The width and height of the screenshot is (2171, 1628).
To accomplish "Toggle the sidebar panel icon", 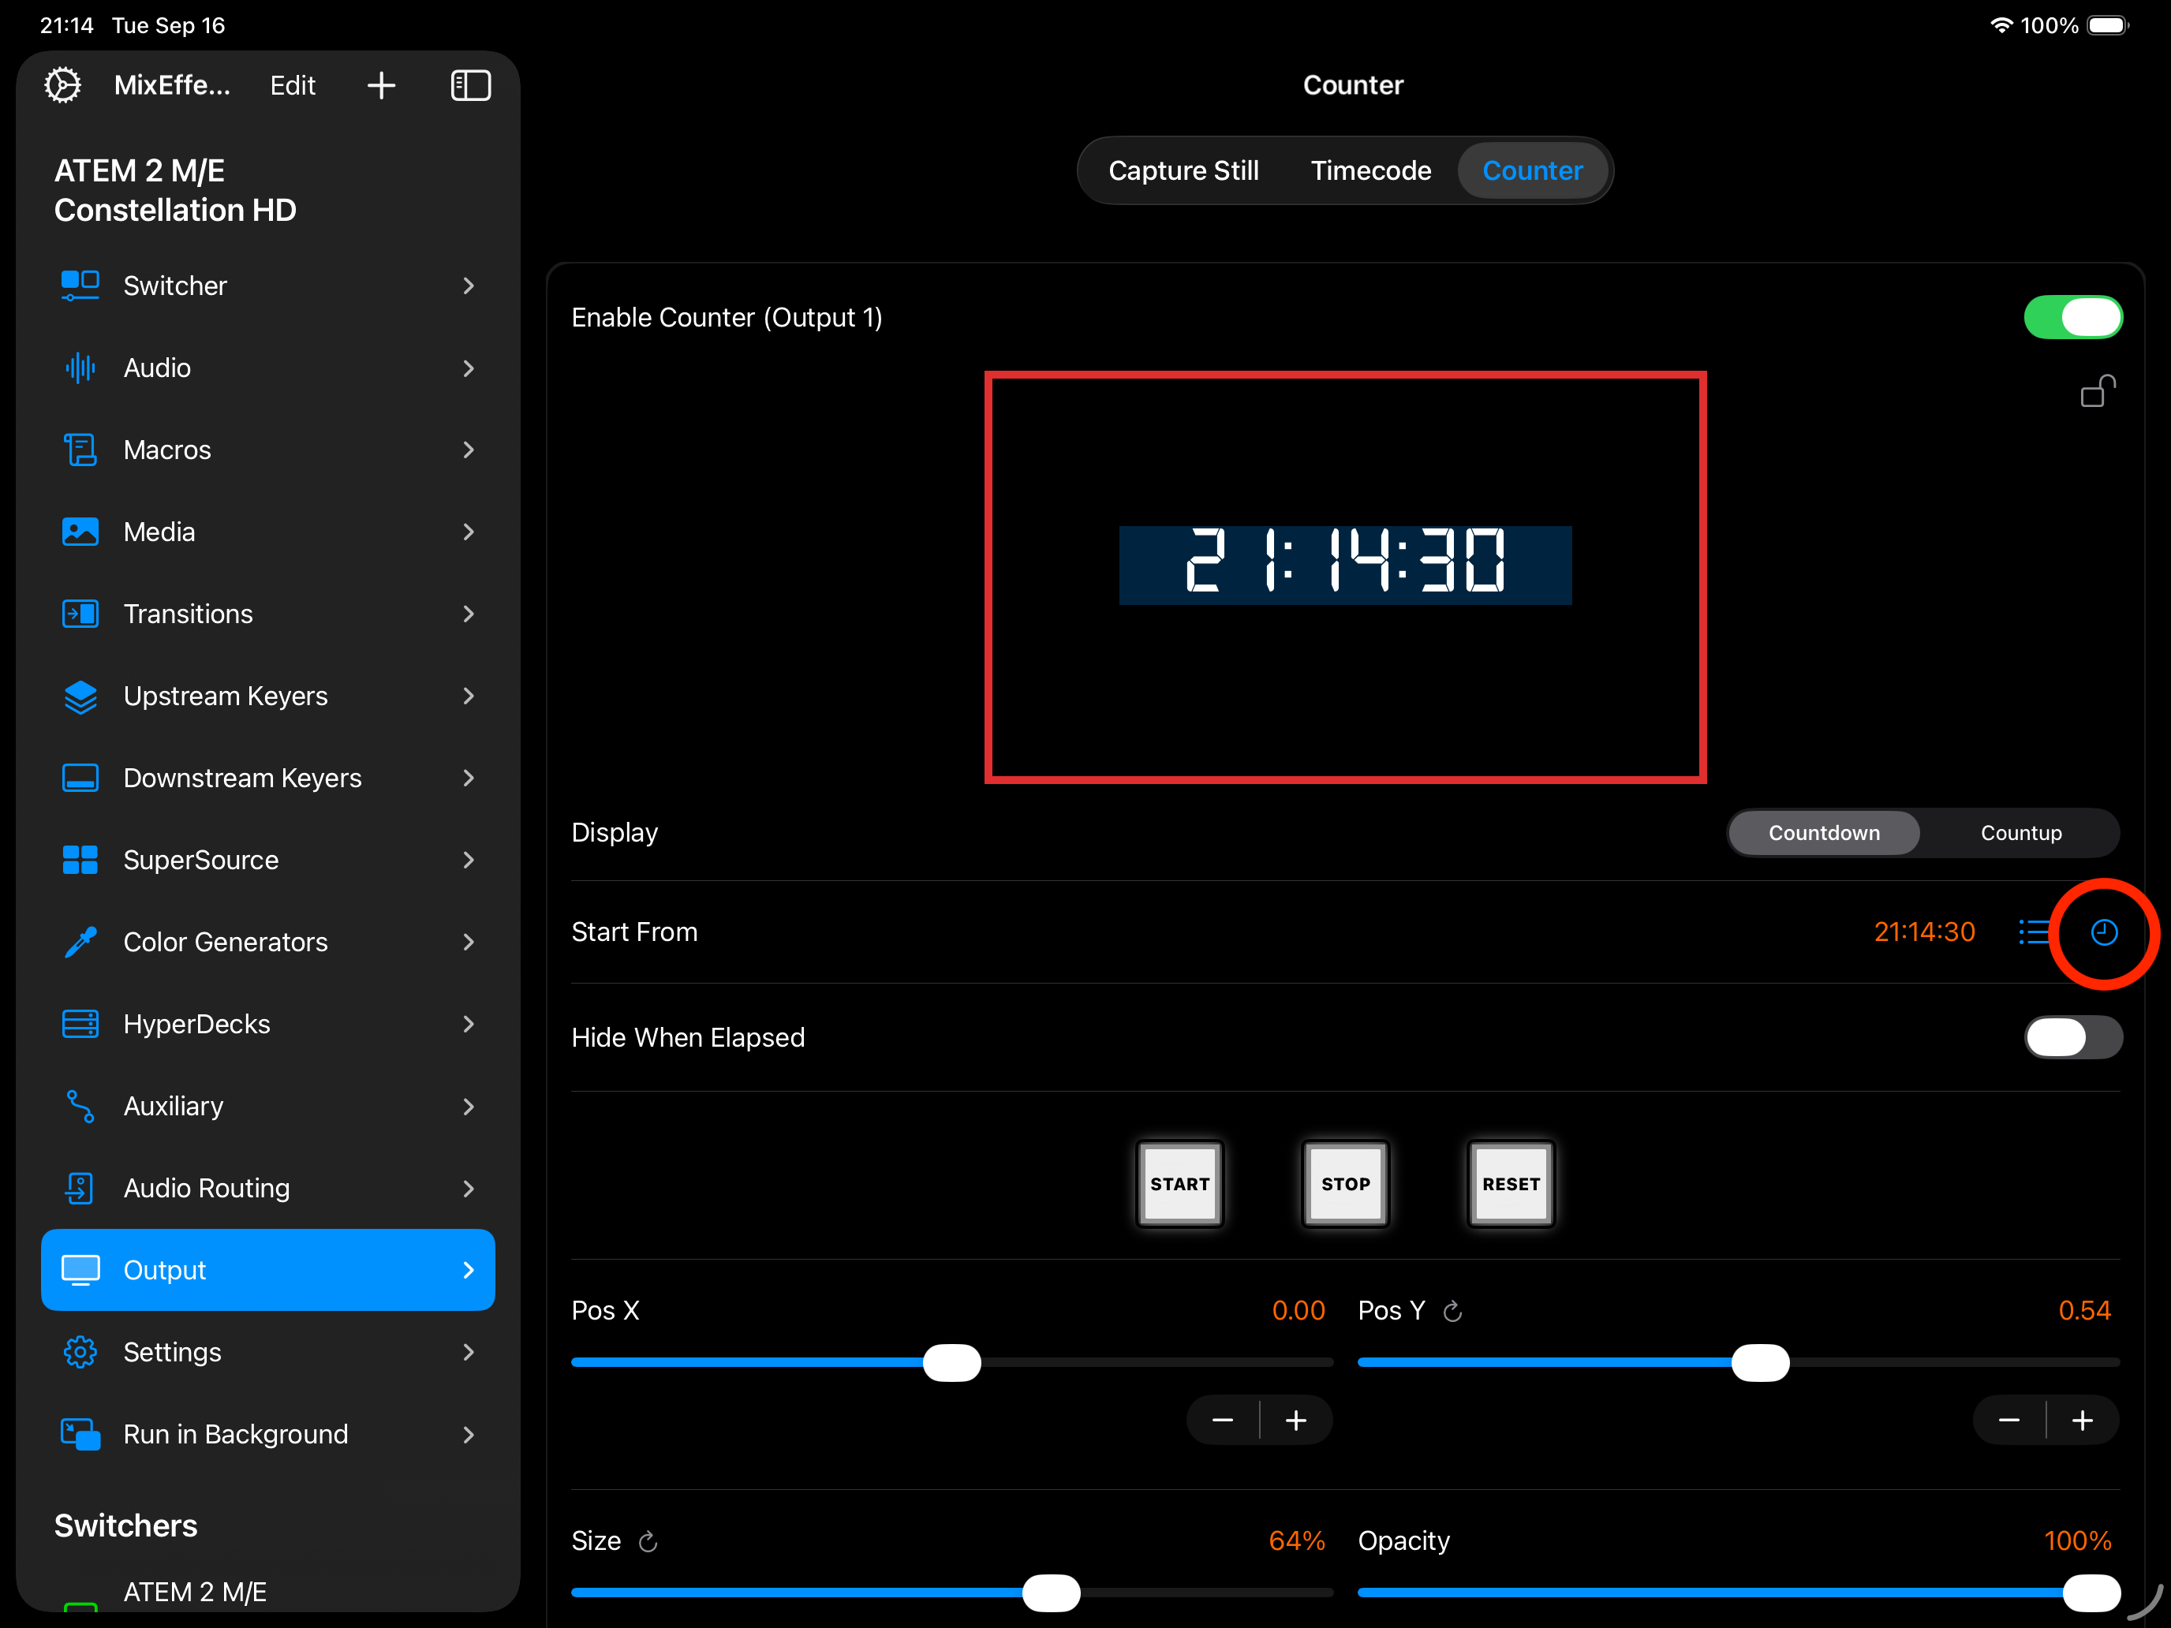I will tap(470, 85).
